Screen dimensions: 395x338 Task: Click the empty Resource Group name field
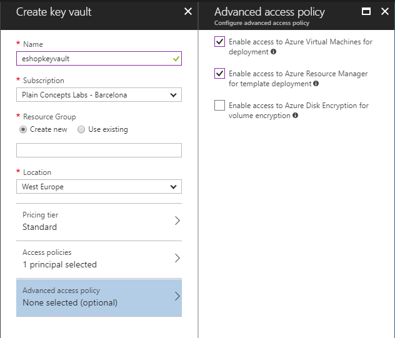click(99, 150)
